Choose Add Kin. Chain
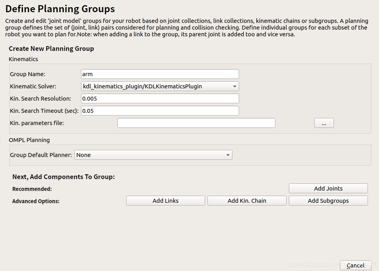This screenshot has width=379, height=271. 247,200
